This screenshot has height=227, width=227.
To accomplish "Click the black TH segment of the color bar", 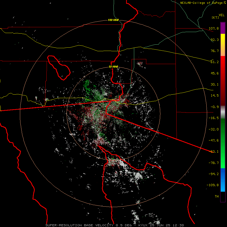I will 223,197.
